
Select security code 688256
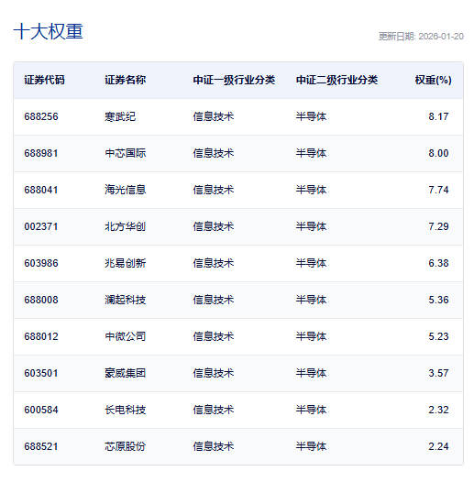tap(41, 116)
